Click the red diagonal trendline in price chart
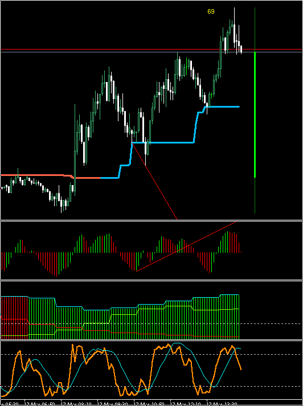This screenshot has width=303, height=406. pos(154,181)
